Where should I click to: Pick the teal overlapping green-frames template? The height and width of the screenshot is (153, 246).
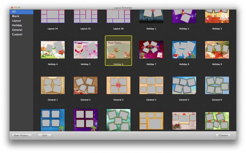(118, 120)
